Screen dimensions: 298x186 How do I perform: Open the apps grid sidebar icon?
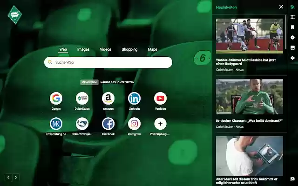click(x=292, y=17)
